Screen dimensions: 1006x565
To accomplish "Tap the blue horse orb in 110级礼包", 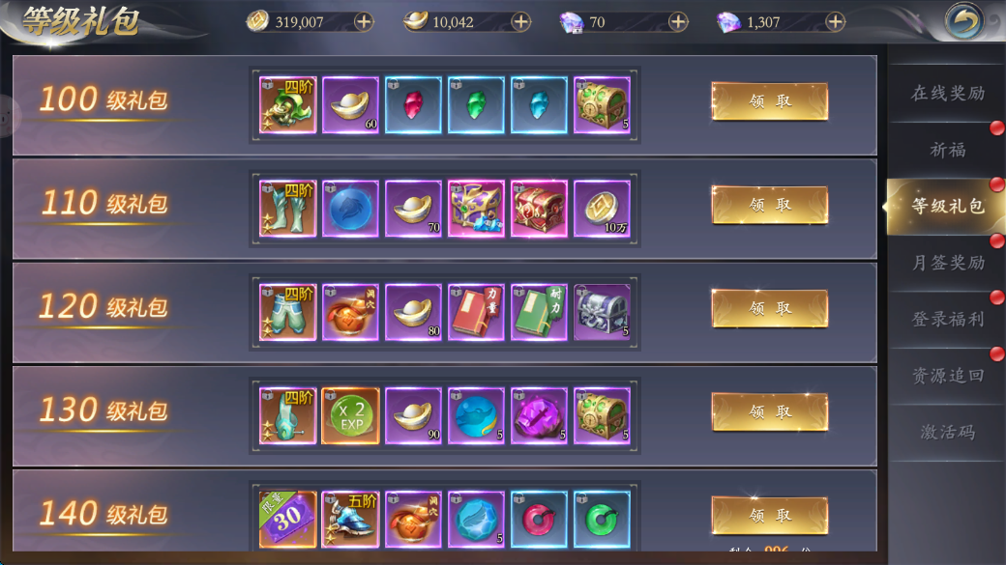I will (350, 209).
